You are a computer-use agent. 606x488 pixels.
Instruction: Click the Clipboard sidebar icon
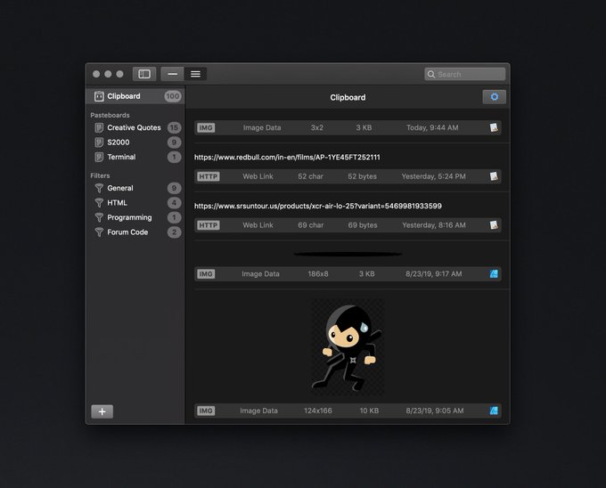(99, 96)
